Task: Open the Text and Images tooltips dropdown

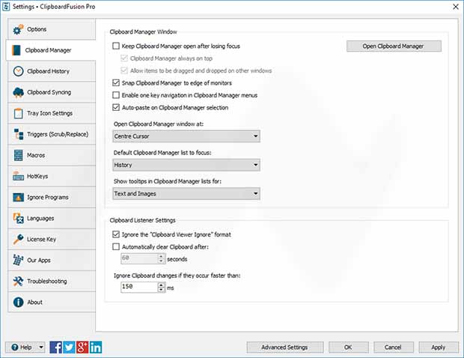Action: pyautogui.click(x=186, y=194)
